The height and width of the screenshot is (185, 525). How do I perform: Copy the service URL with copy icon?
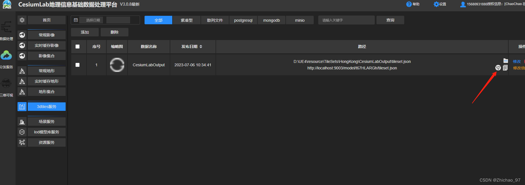505,68
